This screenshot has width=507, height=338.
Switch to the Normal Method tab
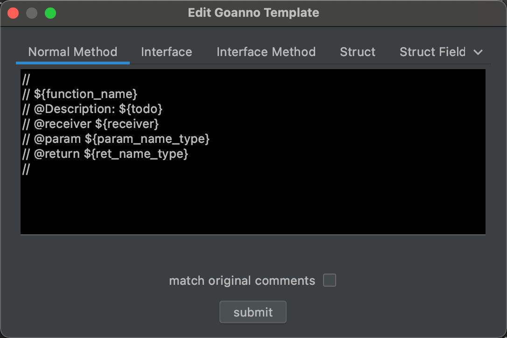(73, 52)
